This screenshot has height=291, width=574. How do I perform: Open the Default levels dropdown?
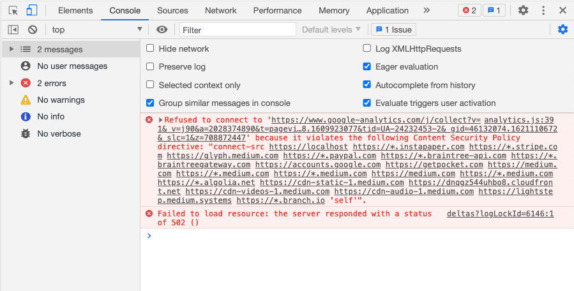click(x=331, y=29)
